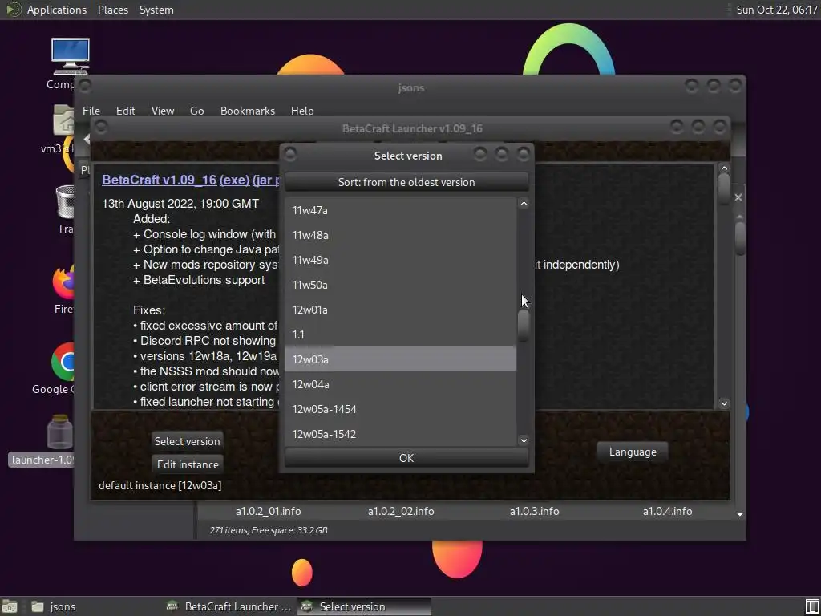821x616 pixels.
Task: Select version 12w04a in the list
Action: pos(400,384)
